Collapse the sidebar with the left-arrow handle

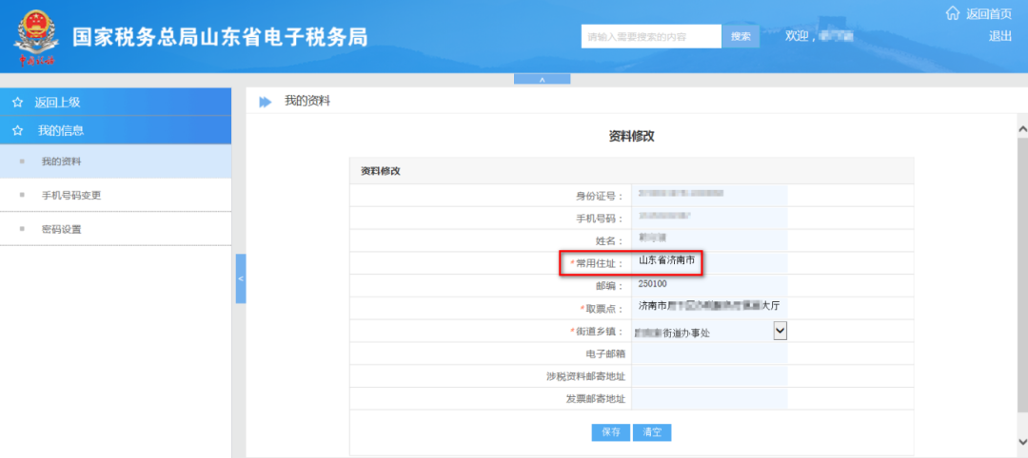[x=241, y=278]
